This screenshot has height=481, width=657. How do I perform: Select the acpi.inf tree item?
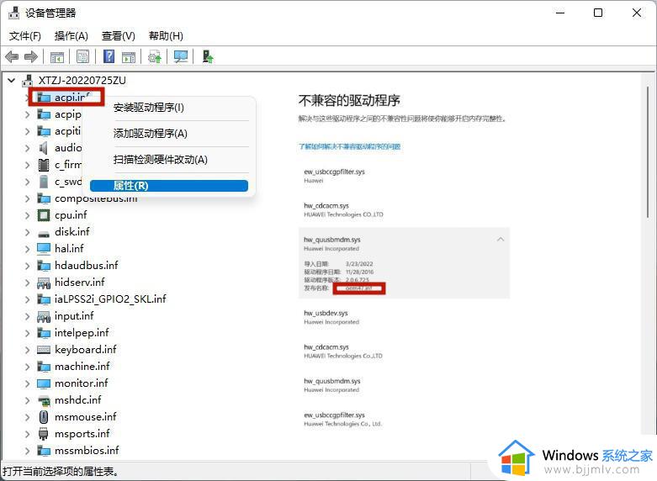coord(72,98)
